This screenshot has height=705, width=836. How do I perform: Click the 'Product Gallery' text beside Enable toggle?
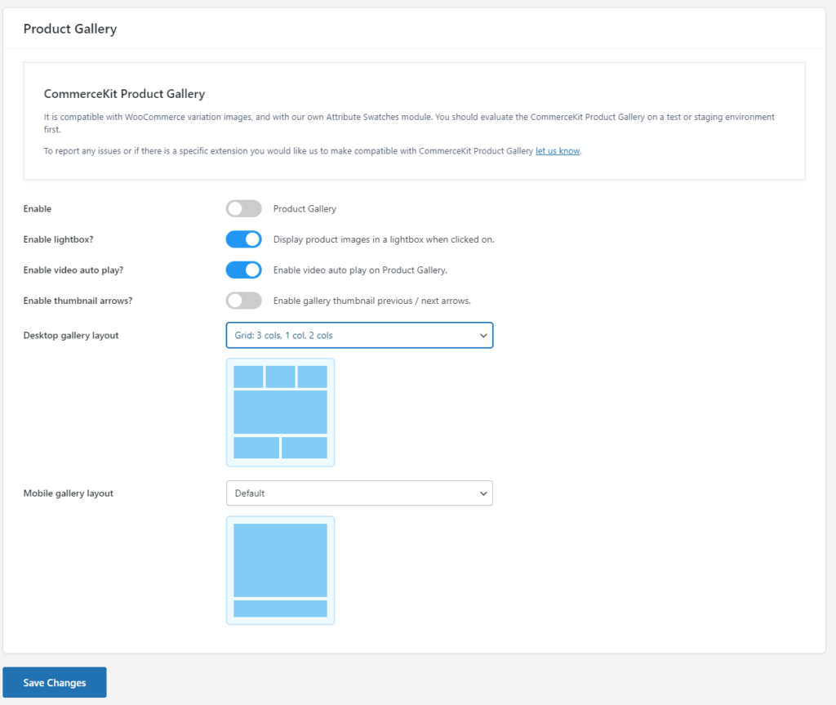tap(305, 208)
